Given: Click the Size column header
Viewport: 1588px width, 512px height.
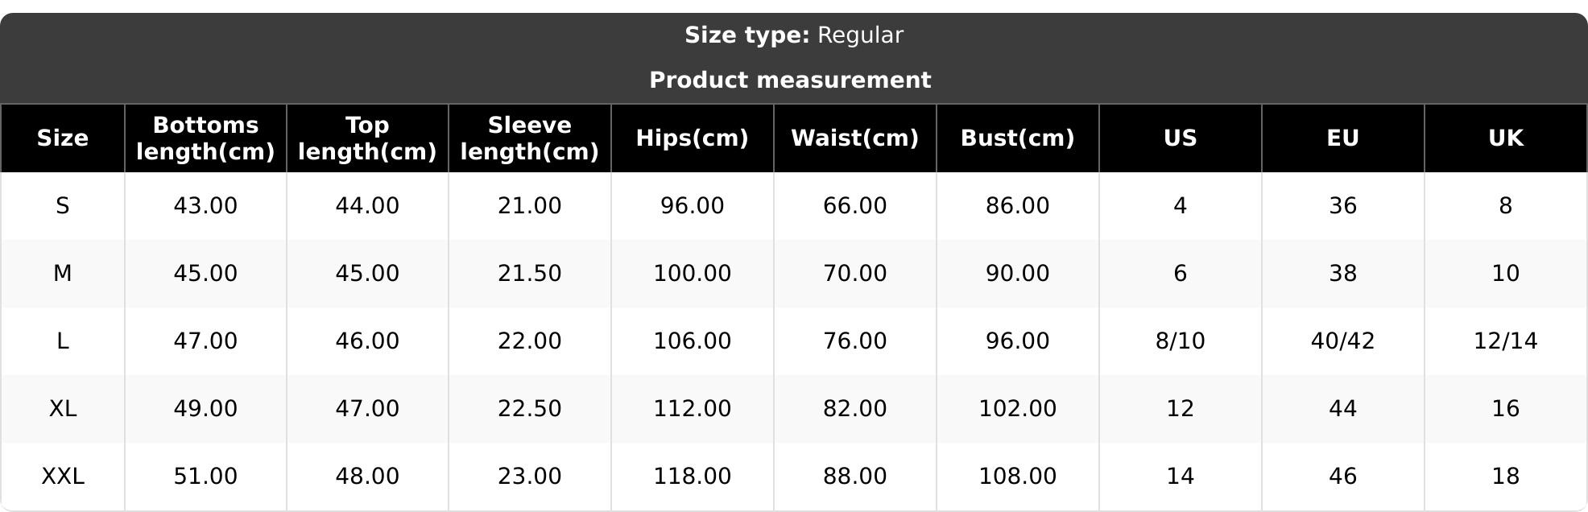Looking at the screenshot, I should click(63, 138).
